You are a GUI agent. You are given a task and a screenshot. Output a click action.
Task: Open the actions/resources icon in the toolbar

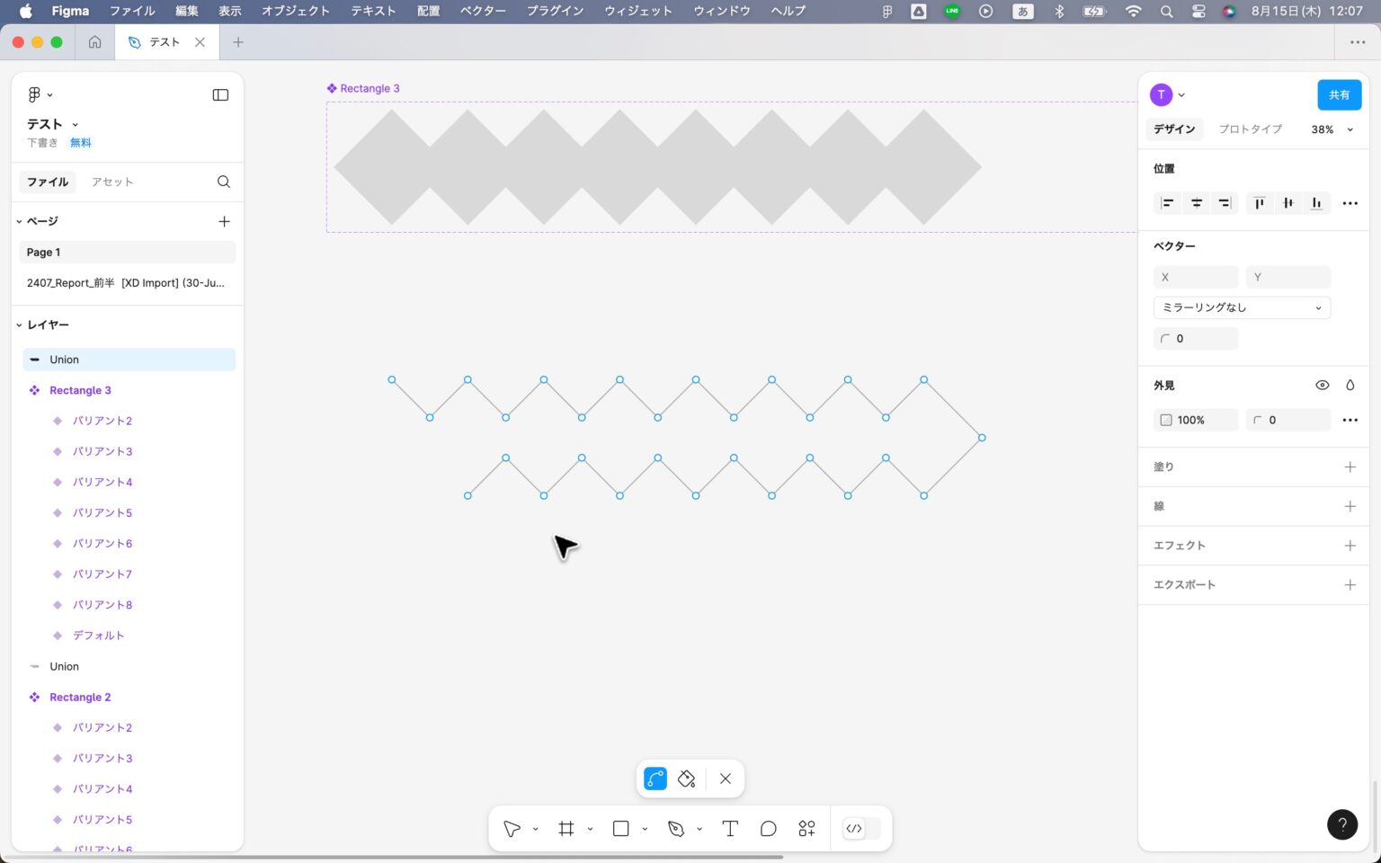(806, 828)
